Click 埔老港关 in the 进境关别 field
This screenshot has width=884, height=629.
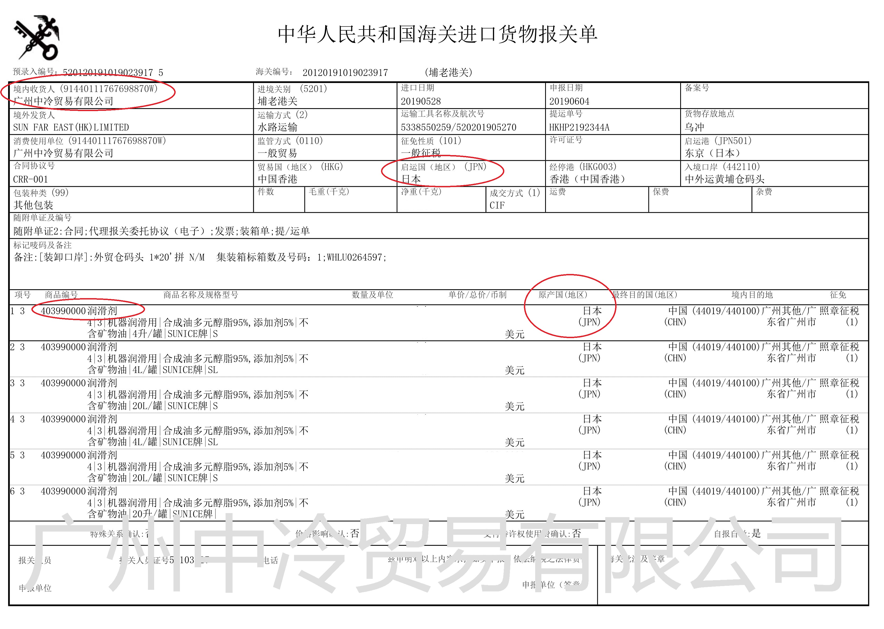point(277,101)
